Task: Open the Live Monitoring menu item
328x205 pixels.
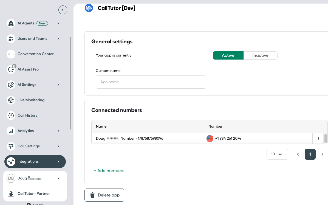Action: (x=36, y=100)
